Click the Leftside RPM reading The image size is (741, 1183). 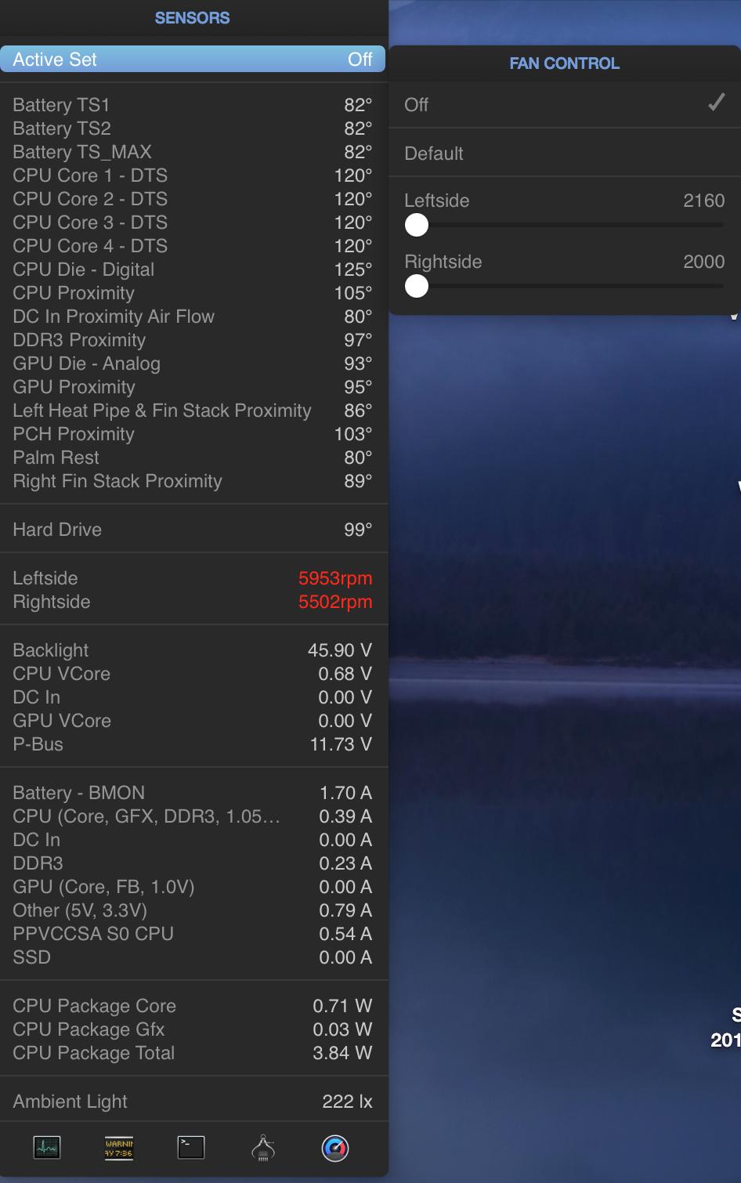[335, 578]
